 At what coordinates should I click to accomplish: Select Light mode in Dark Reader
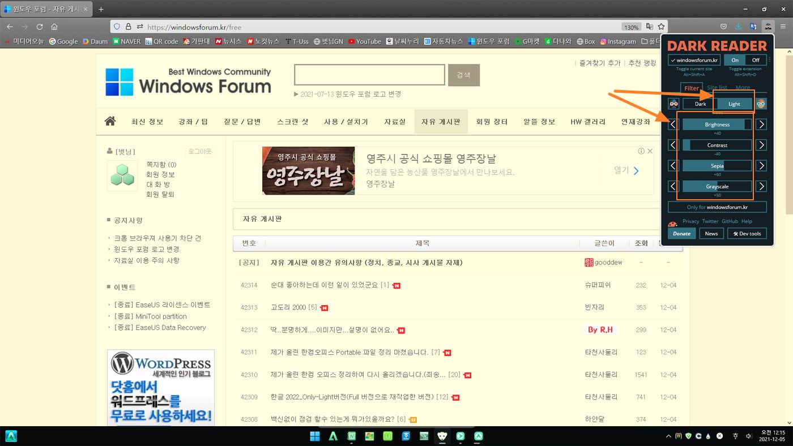click(735, 104)
